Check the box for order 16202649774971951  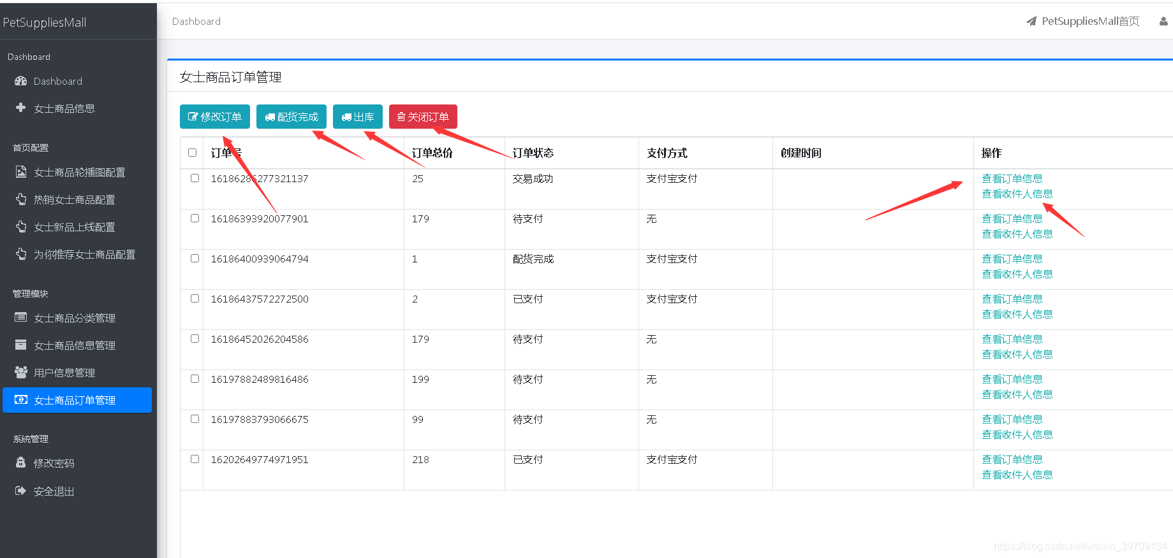click(x=195, y=459)
